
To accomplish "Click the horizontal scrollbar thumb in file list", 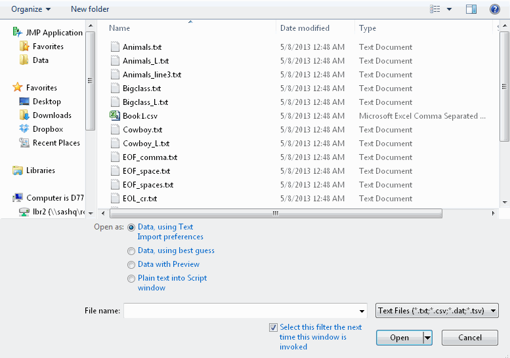I will pyautogui.click(x=276, y=214).
